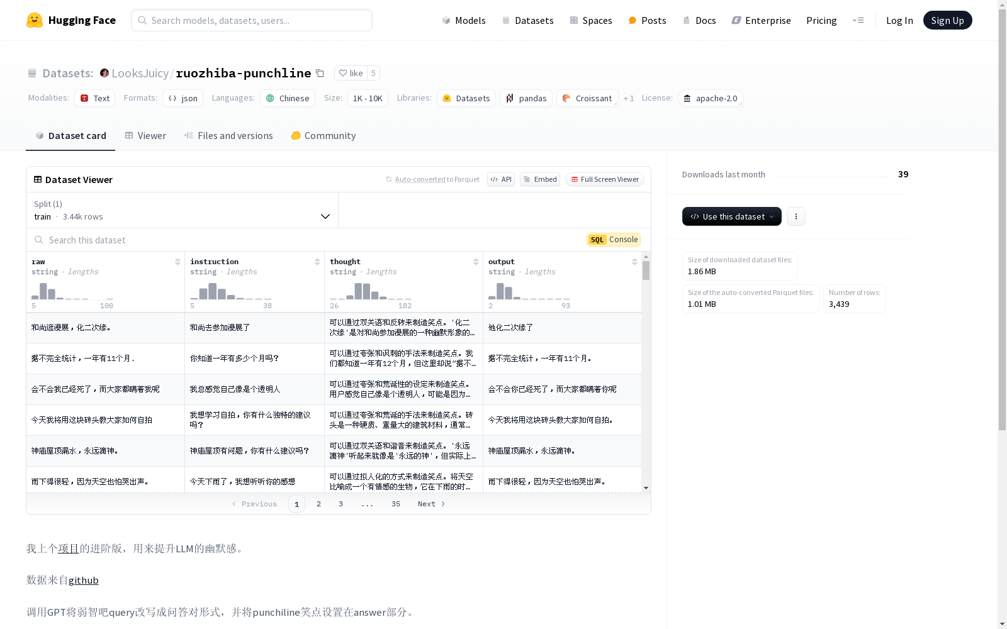Click the LooksJuicy avatar icon
Viewport: 1007px width, 629px height.
pos(104,73)
